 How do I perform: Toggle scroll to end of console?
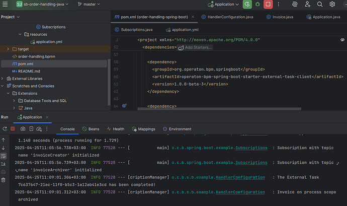point(4,164)
